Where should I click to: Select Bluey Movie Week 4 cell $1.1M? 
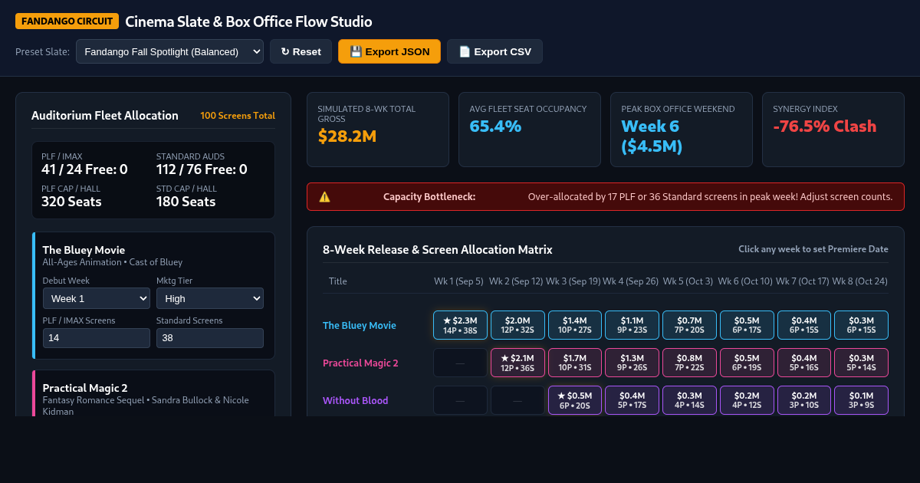pos(632,325)
